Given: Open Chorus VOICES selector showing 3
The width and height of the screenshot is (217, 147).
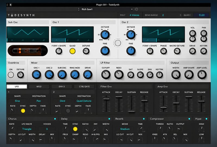Looking at the screenshot, I should (47, 129).
